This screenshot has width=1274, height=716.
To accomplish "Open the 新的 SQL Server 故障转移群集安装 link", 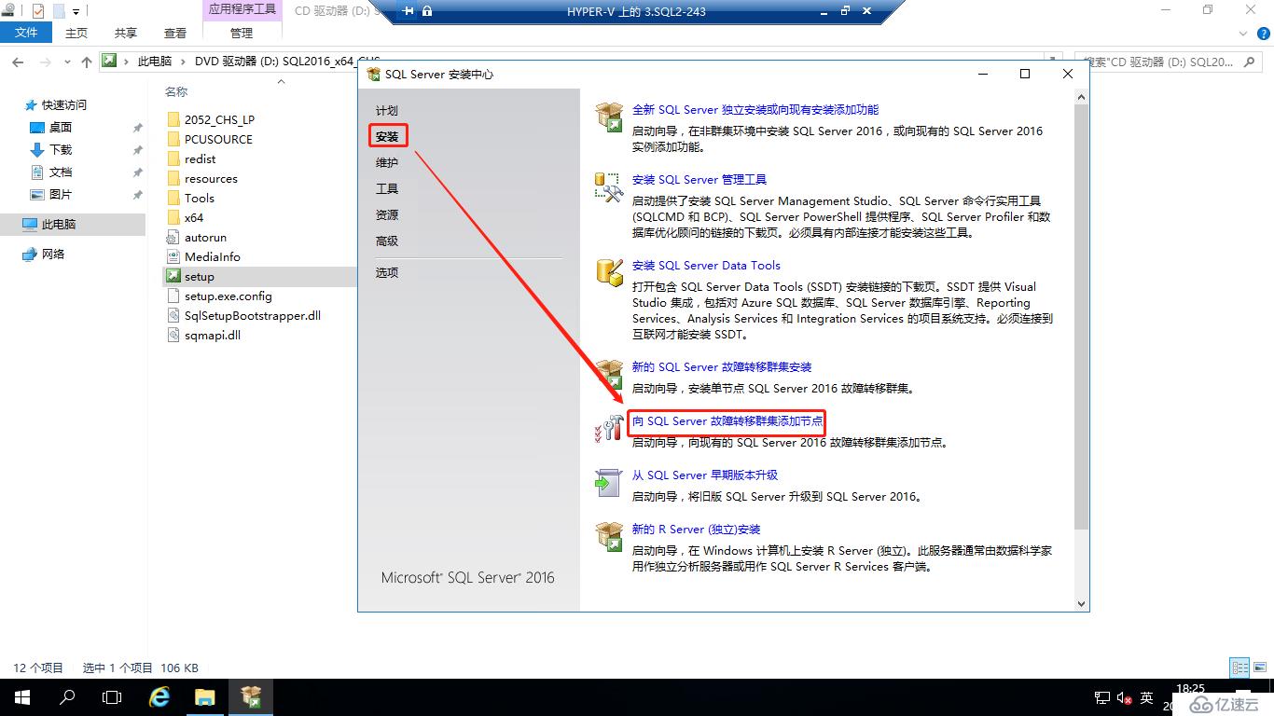I will point(722,367).
